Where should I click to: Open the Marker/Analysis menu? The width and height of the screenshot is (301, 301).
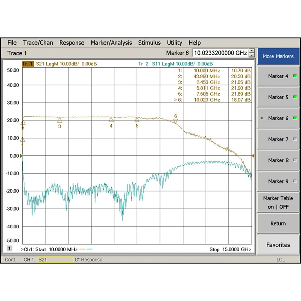[111, 43]
